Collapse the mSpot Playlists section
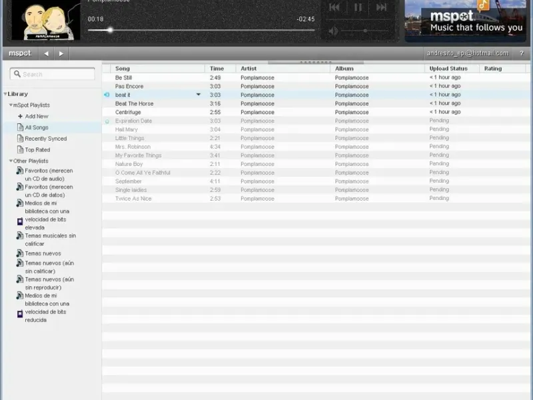The height and width of the screenshot is (400, 533). coord(11,105)
